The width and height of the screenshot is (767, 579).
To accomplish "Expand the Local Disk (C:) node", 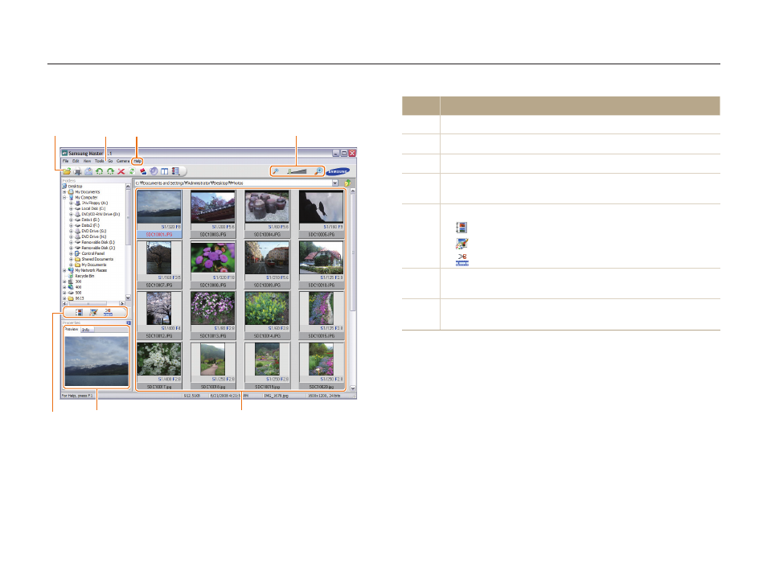I will [71, 208].
